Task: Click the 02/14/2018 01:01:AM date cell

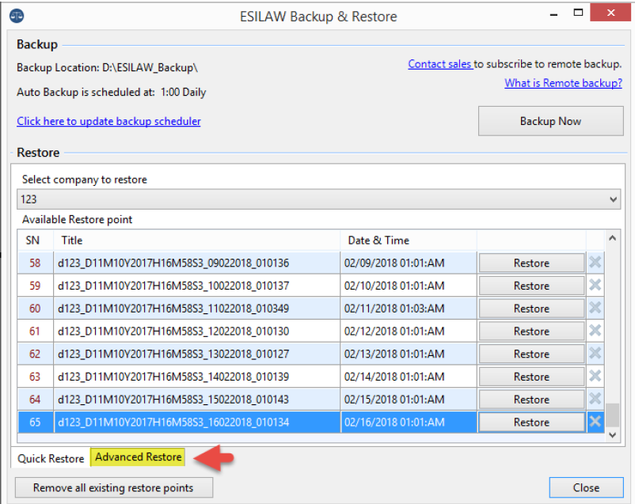Action: 409,377
